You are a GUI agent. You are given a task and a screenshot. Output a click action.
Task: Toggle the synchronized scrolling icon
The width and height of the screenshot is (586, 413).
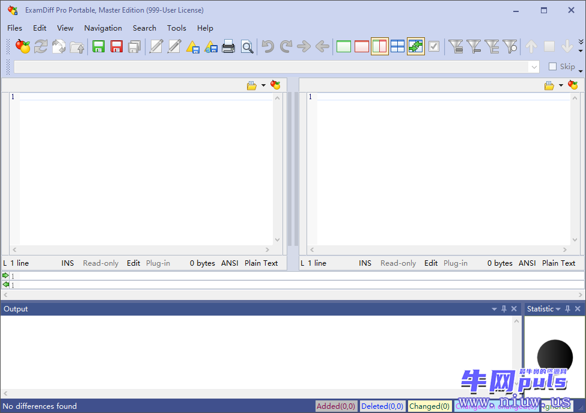coord(415,47)
